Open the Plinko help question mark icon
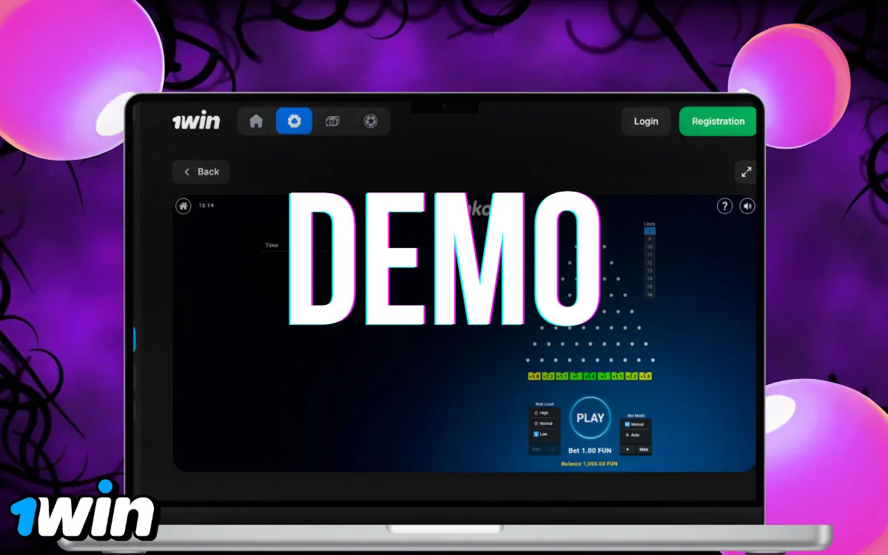The image size is (888, 555). pyautogui.click(x=724, y=206)
